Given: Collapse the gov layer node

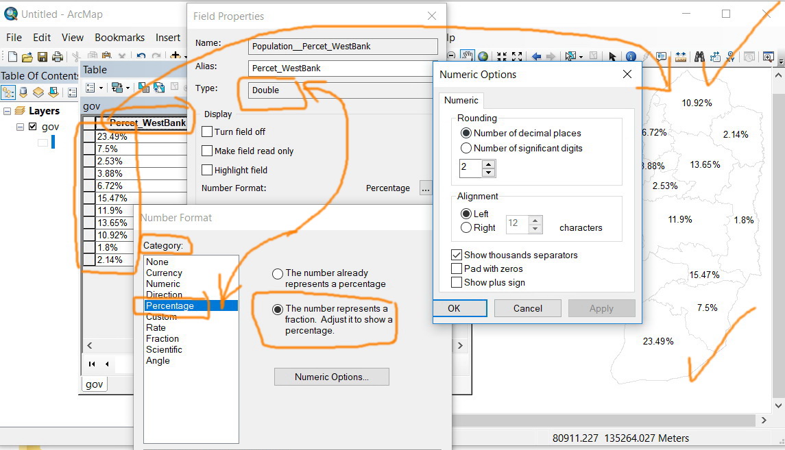Looking at the screenshot, I should [x=20, y=127].
